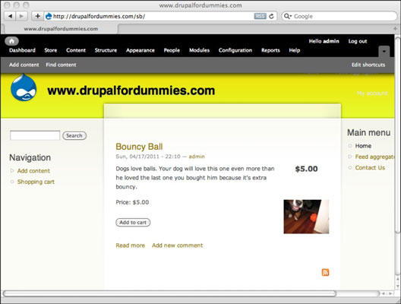Click Read more link
Viewport: 401px width, 304px height.
(x=130, y=245)
